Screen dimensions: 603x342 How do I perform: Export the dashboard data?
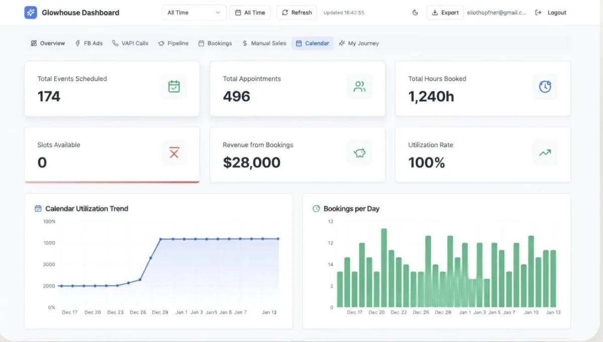coord(445,13)
